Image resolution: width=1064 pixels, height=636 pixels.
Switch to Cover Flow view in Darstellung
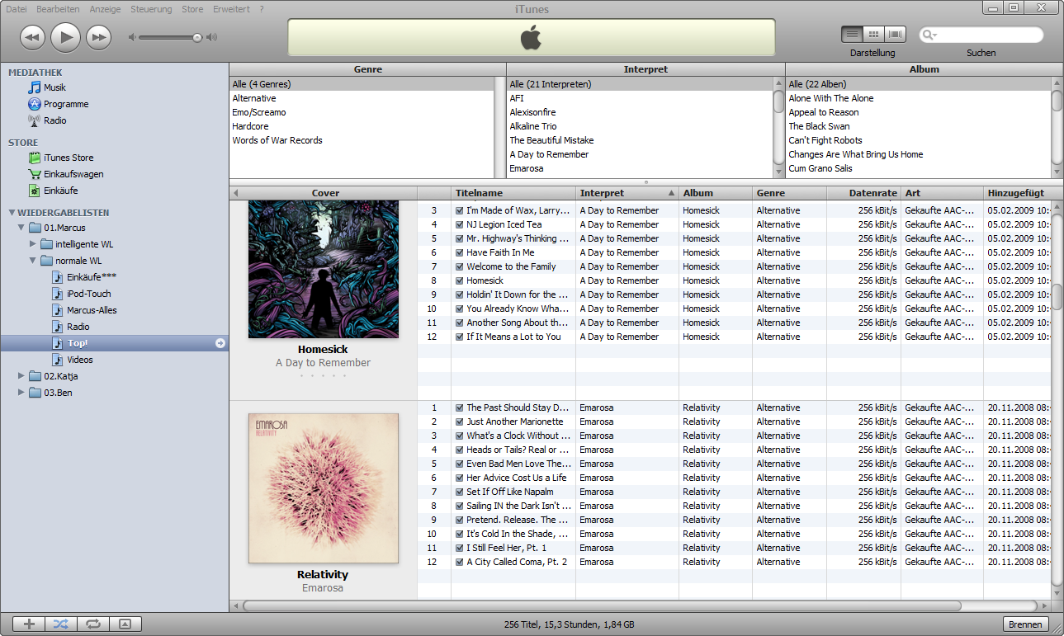[x=895, y=35]
